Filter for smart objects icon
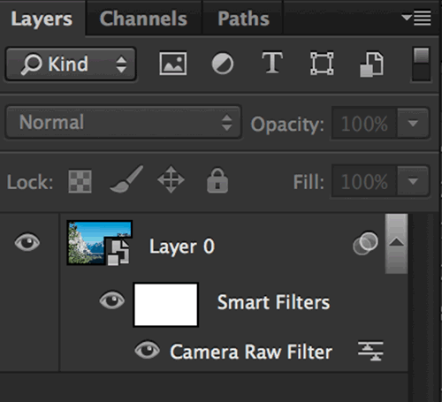 point(371,64)
